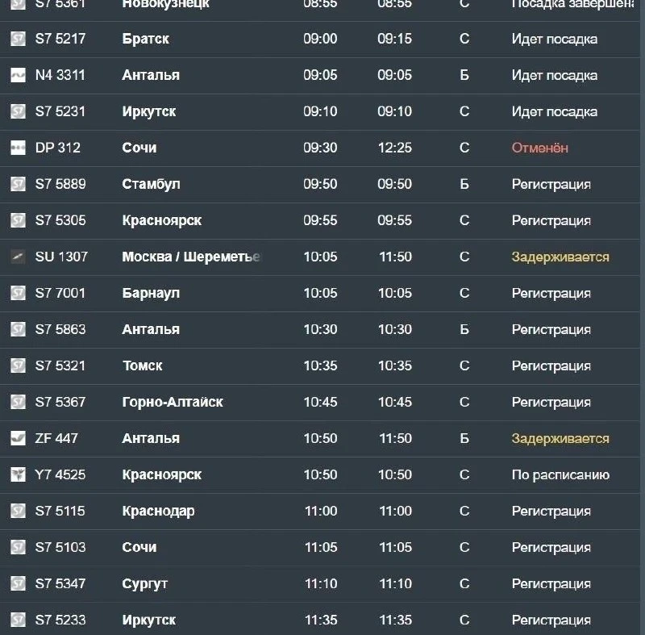Click the S7 logo for flight S7 5889 to Стамбул
The width and height of the screenshot is (645, 635).
[x=18, y=184]
